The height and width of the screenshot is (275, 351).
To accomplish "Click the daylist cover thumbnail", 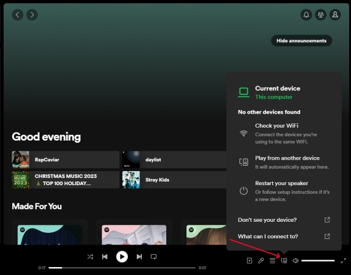I will point(131,159).
